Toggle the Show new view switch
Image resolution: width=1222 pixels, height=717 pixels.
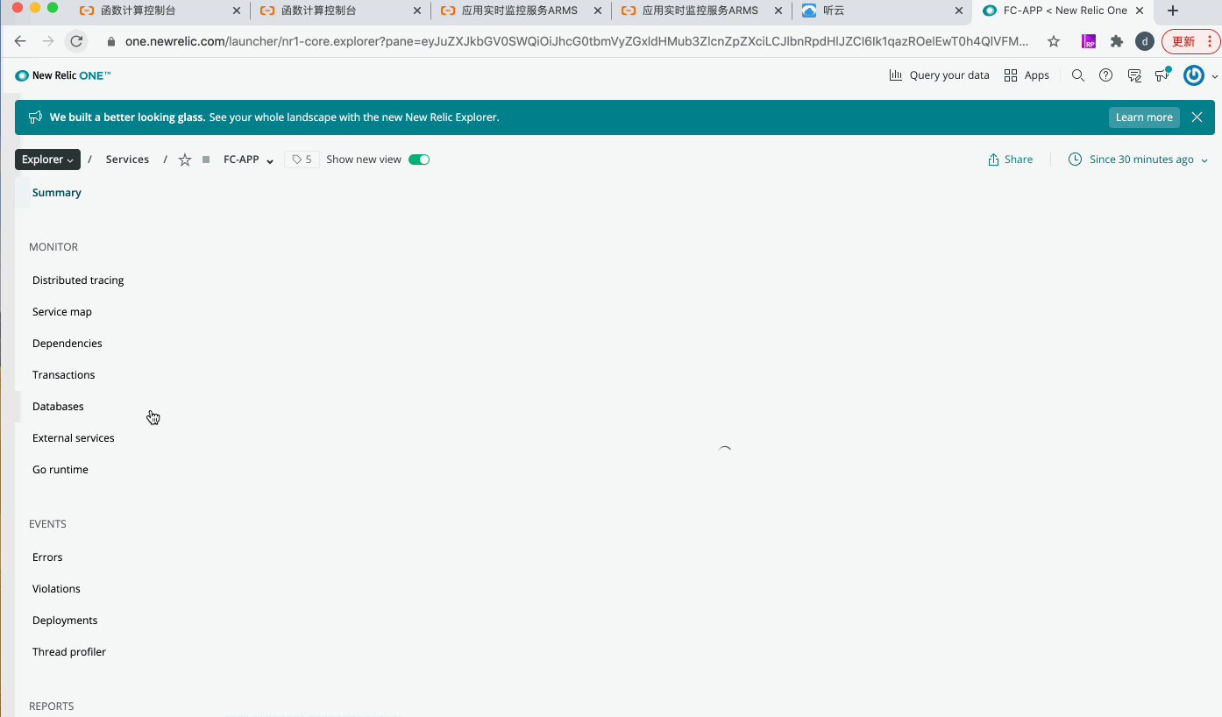419,160
